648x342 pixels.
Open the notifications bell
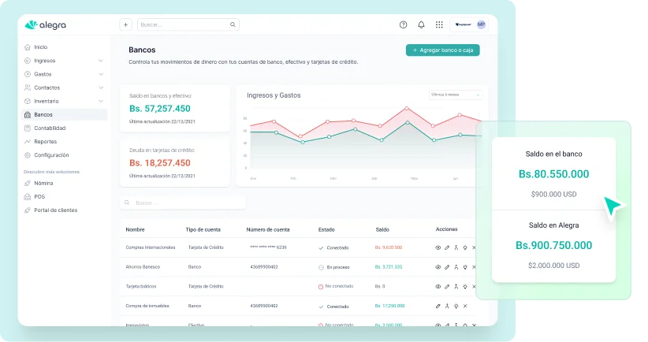[421, 24]
